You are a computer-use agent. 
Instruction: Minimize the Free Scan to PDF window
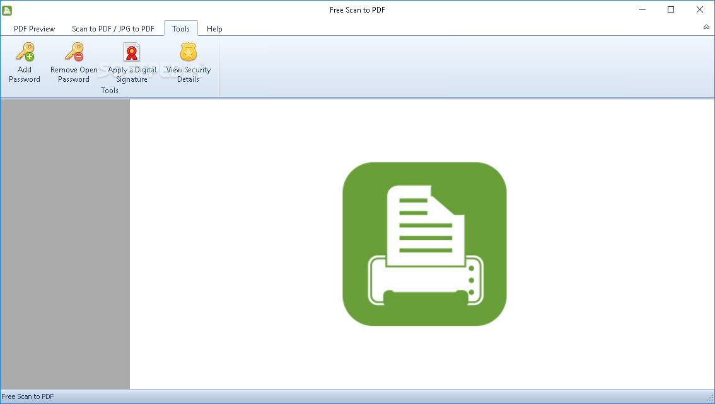(642, 9)
